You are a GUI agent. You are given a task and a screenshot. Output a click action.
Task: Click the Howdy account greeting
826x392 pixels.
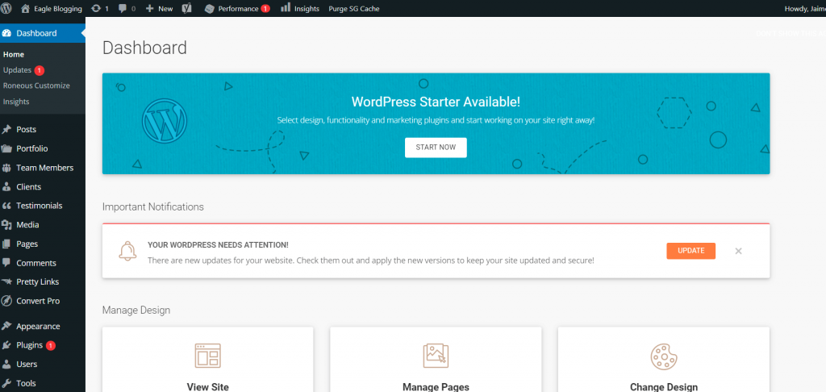805,8
